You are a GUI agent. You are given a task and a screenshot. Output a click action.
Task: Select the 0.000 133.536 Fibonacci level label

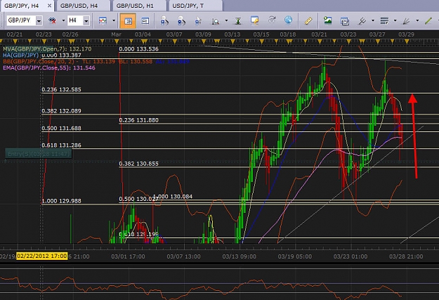pyautogui.click(x=138, y=49)
